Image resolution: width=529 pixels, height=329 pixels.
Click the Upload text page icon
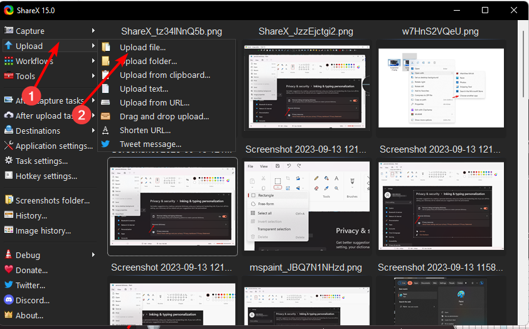pyautogui.click(x=105, y=89)
